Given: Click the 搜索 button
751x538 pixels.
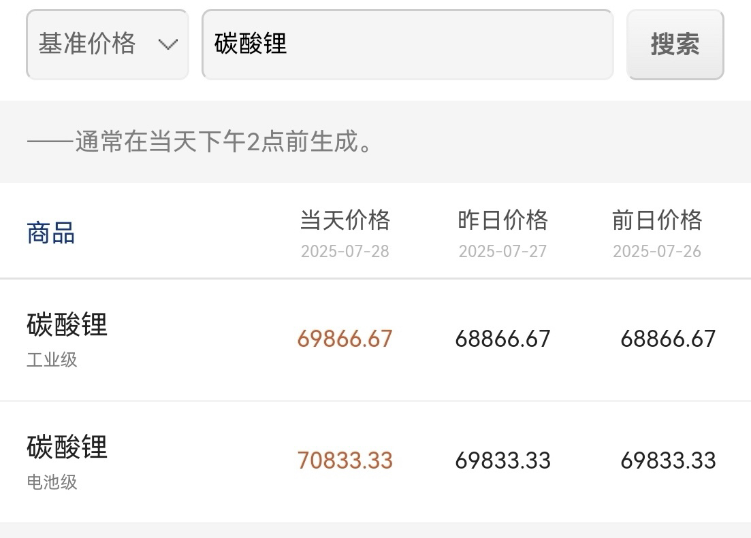Looking at the screenshot, I should 675,44.
